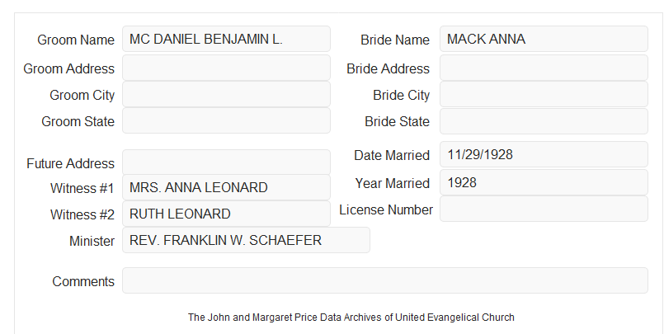Image resolution: width=664 pixels, height=334 pixels.
Task: Click the Witness #1 field
Action: [226, 187]
